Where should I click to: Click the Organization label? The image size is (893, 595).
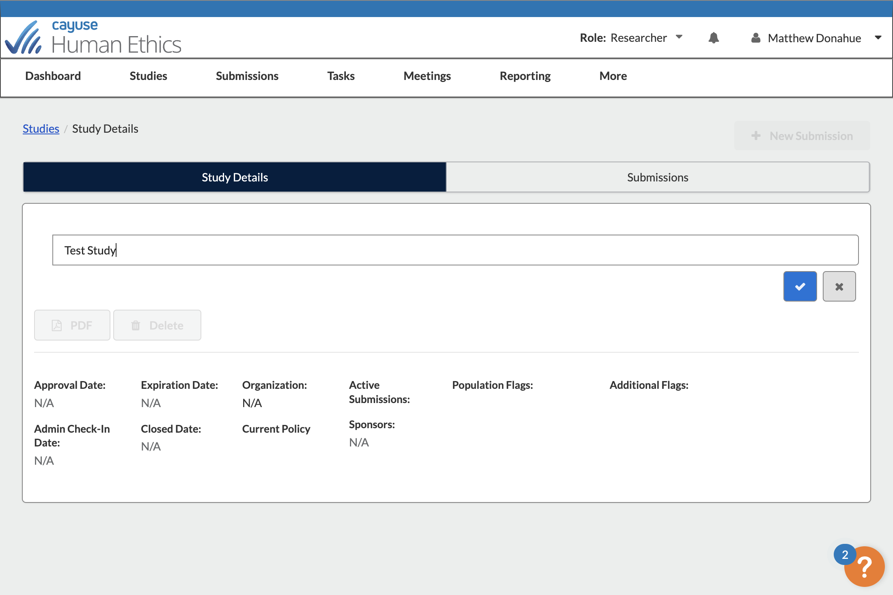pos(274,385)
